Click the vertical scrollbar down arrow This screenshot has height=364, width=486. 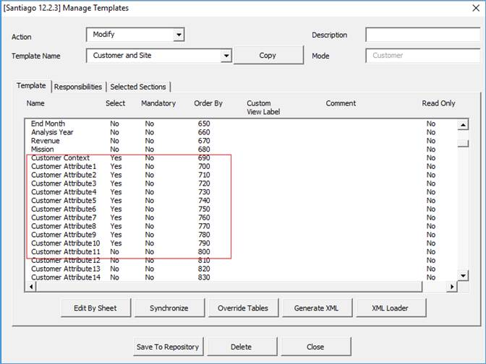point(463,275)
